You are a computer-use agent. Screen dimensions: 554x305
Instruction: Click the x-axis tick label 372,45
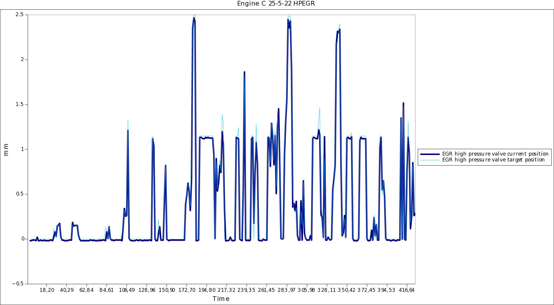click(x=367, y=290)
